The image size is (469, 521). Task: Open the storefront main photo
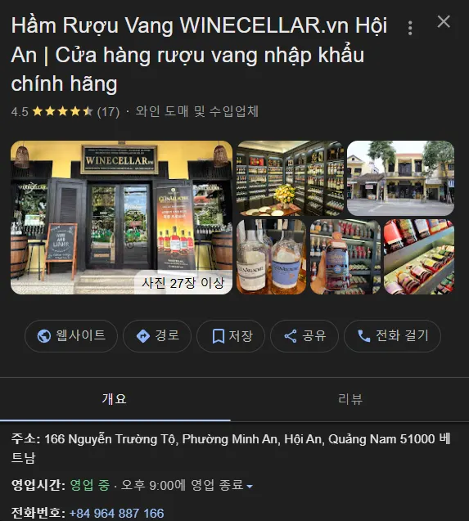point(121,218)
